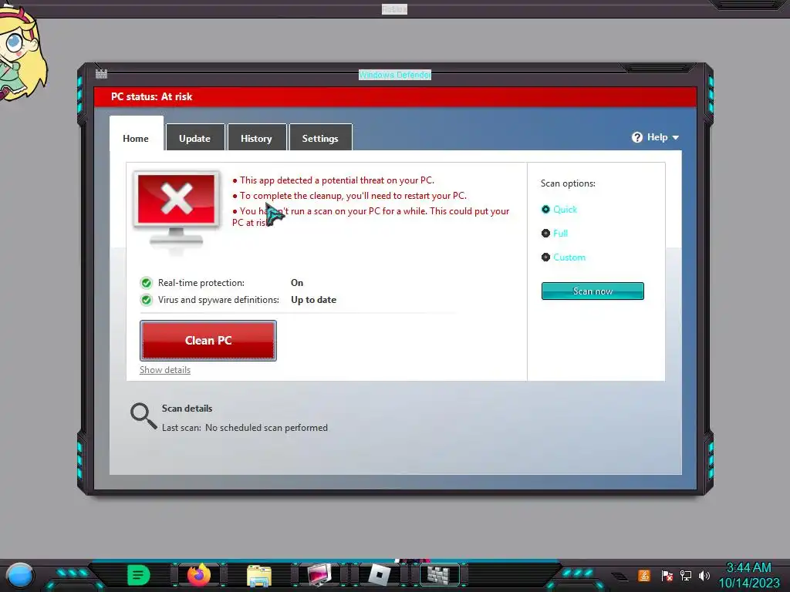Open the monitor personalization taskbar icon
790x592 pixels.
[x=319, y=575]
